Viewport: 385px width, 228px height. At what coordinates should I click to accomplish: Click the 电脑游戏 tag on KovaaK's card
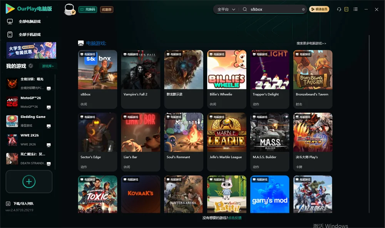131,179
